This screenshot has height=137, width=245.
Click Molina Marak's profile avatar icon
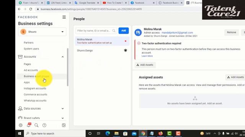point(138,32)
